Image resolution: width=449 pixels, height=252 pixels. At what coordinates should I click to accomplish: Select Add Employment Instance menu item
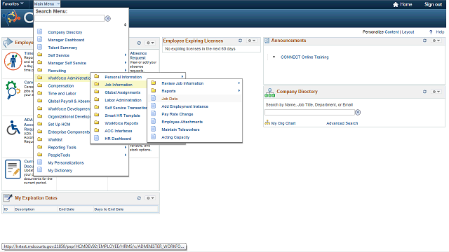185,106
